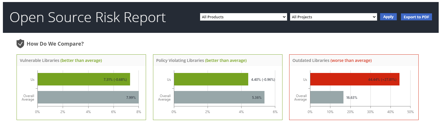The height and width of the screenshot is (125, 441).
Task: Click the 16.63% value label
Action: 352,98
